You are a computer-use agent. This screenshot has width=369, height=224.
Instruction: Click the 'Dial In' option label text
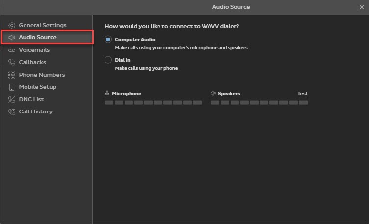122,60
